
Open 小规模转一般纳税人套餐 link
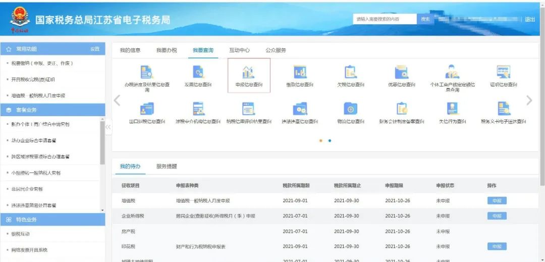[x=36, y=173]
